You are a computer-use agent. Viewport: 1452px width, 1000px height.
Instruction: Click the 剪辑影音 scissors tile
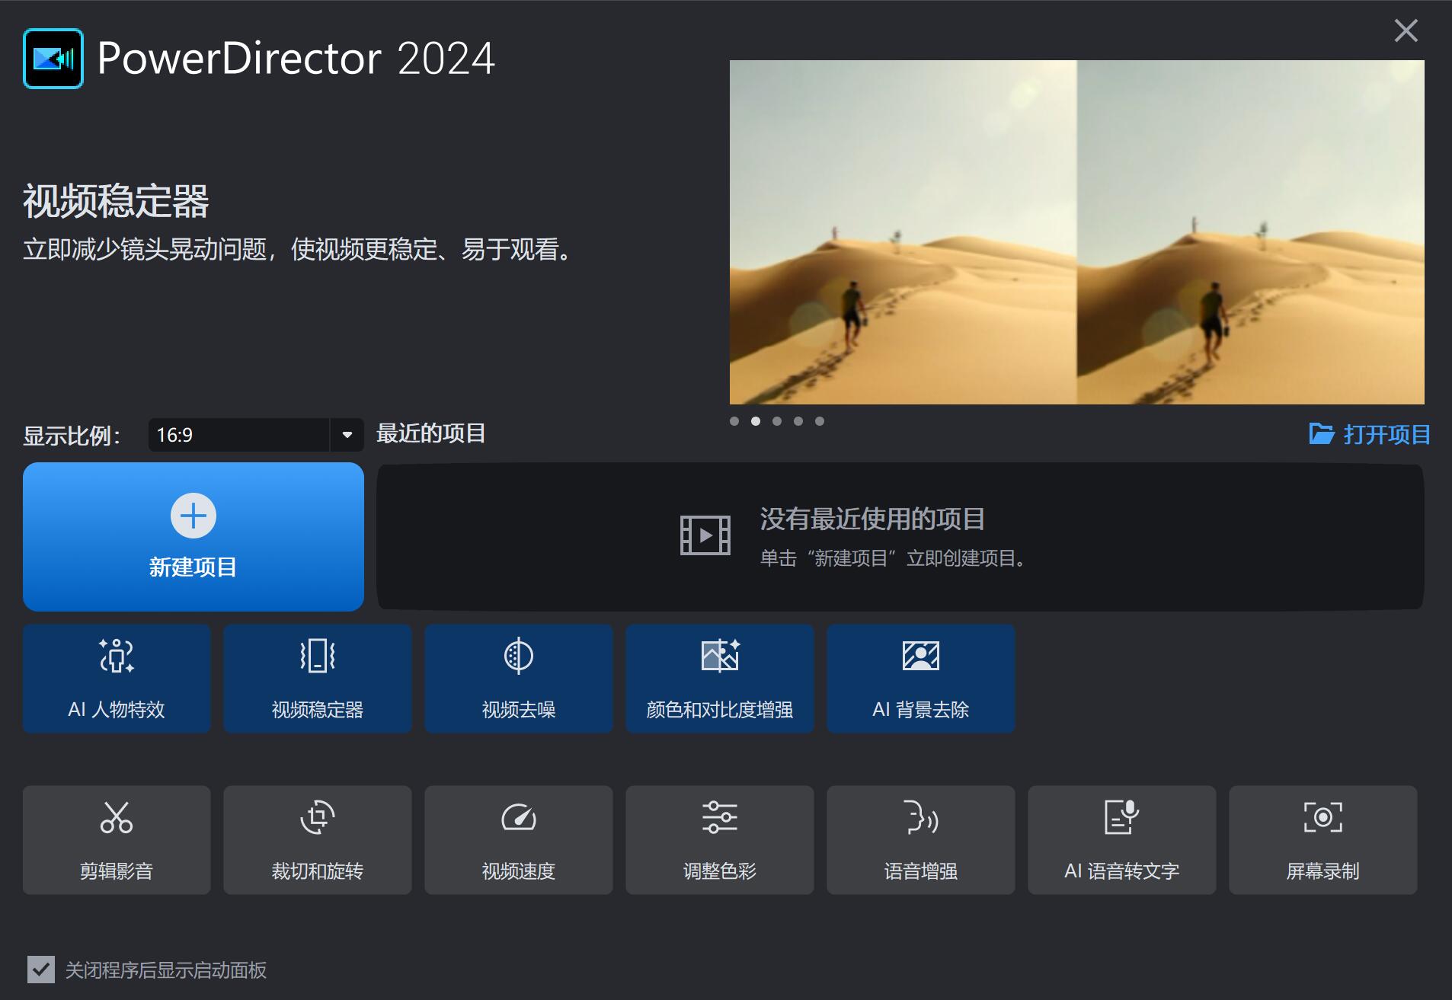pos(117,840)
